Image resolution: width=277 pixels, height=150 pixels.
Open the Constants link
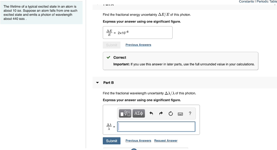click(246, 2)
